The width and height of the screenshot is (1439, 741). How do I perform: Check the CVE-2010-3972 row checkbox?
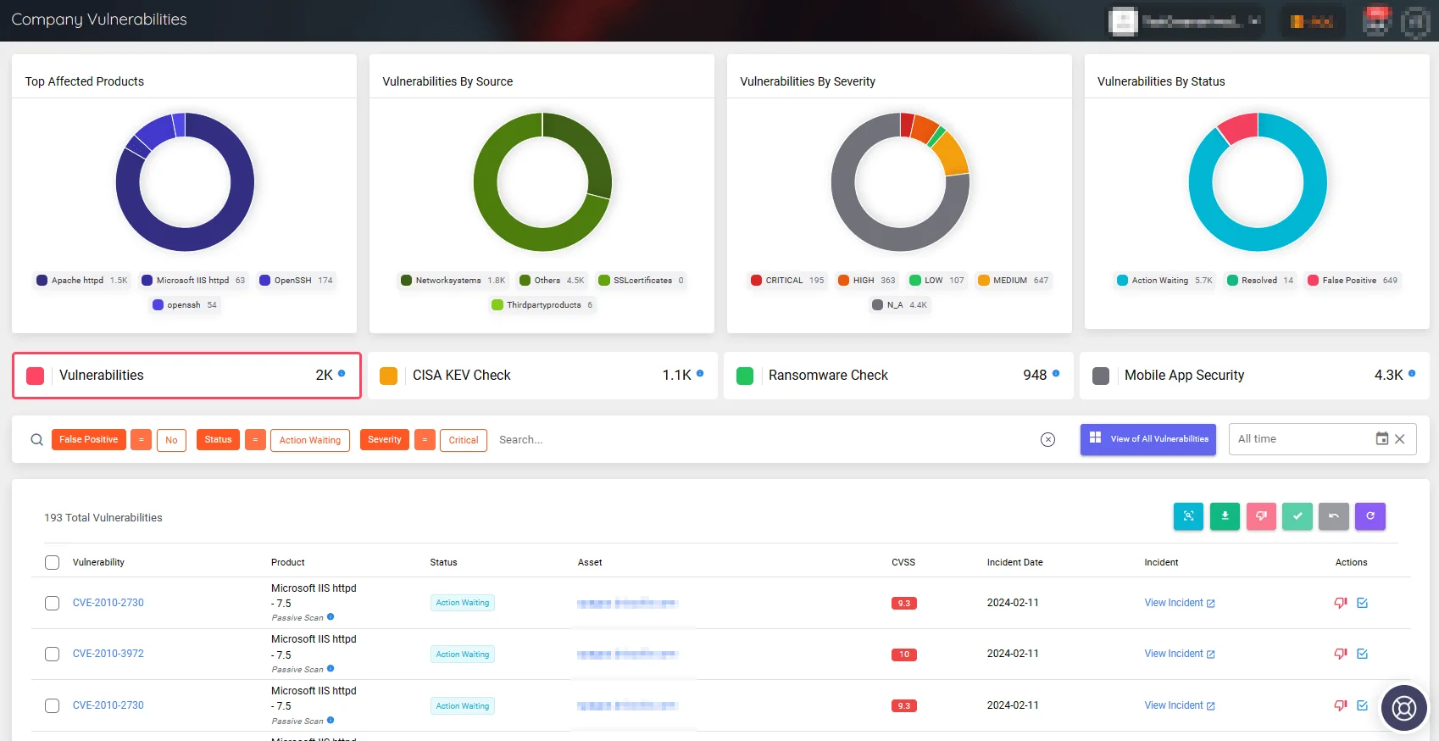[52, 654]
